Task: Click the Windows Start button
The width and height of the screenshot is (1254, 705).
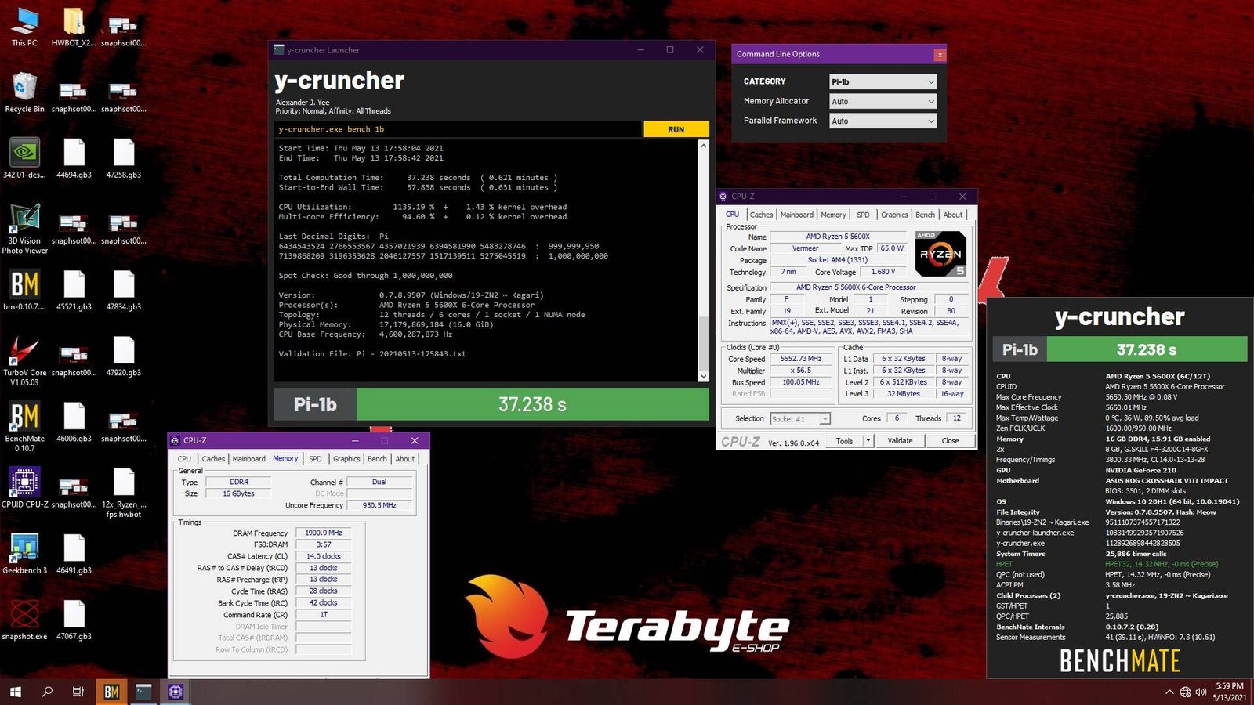Action: 15,692
